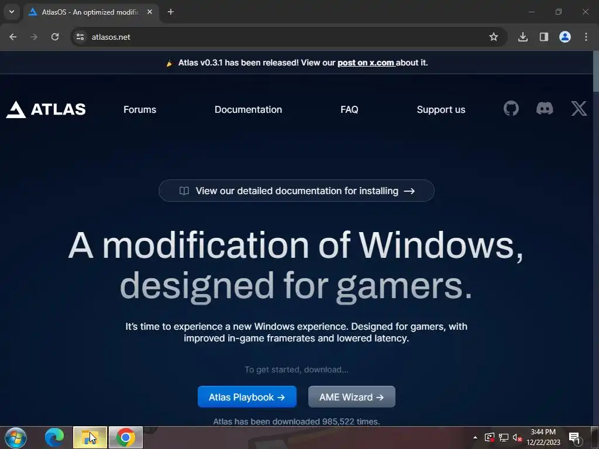The width and height of the screenshot is (599, 449).
Task: Click the address bar URL atlasos.net
Action: [x=111, y=37]
